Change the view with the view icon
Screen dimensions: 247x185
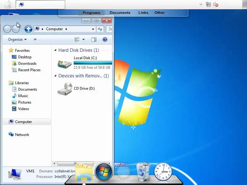point(77,39)
